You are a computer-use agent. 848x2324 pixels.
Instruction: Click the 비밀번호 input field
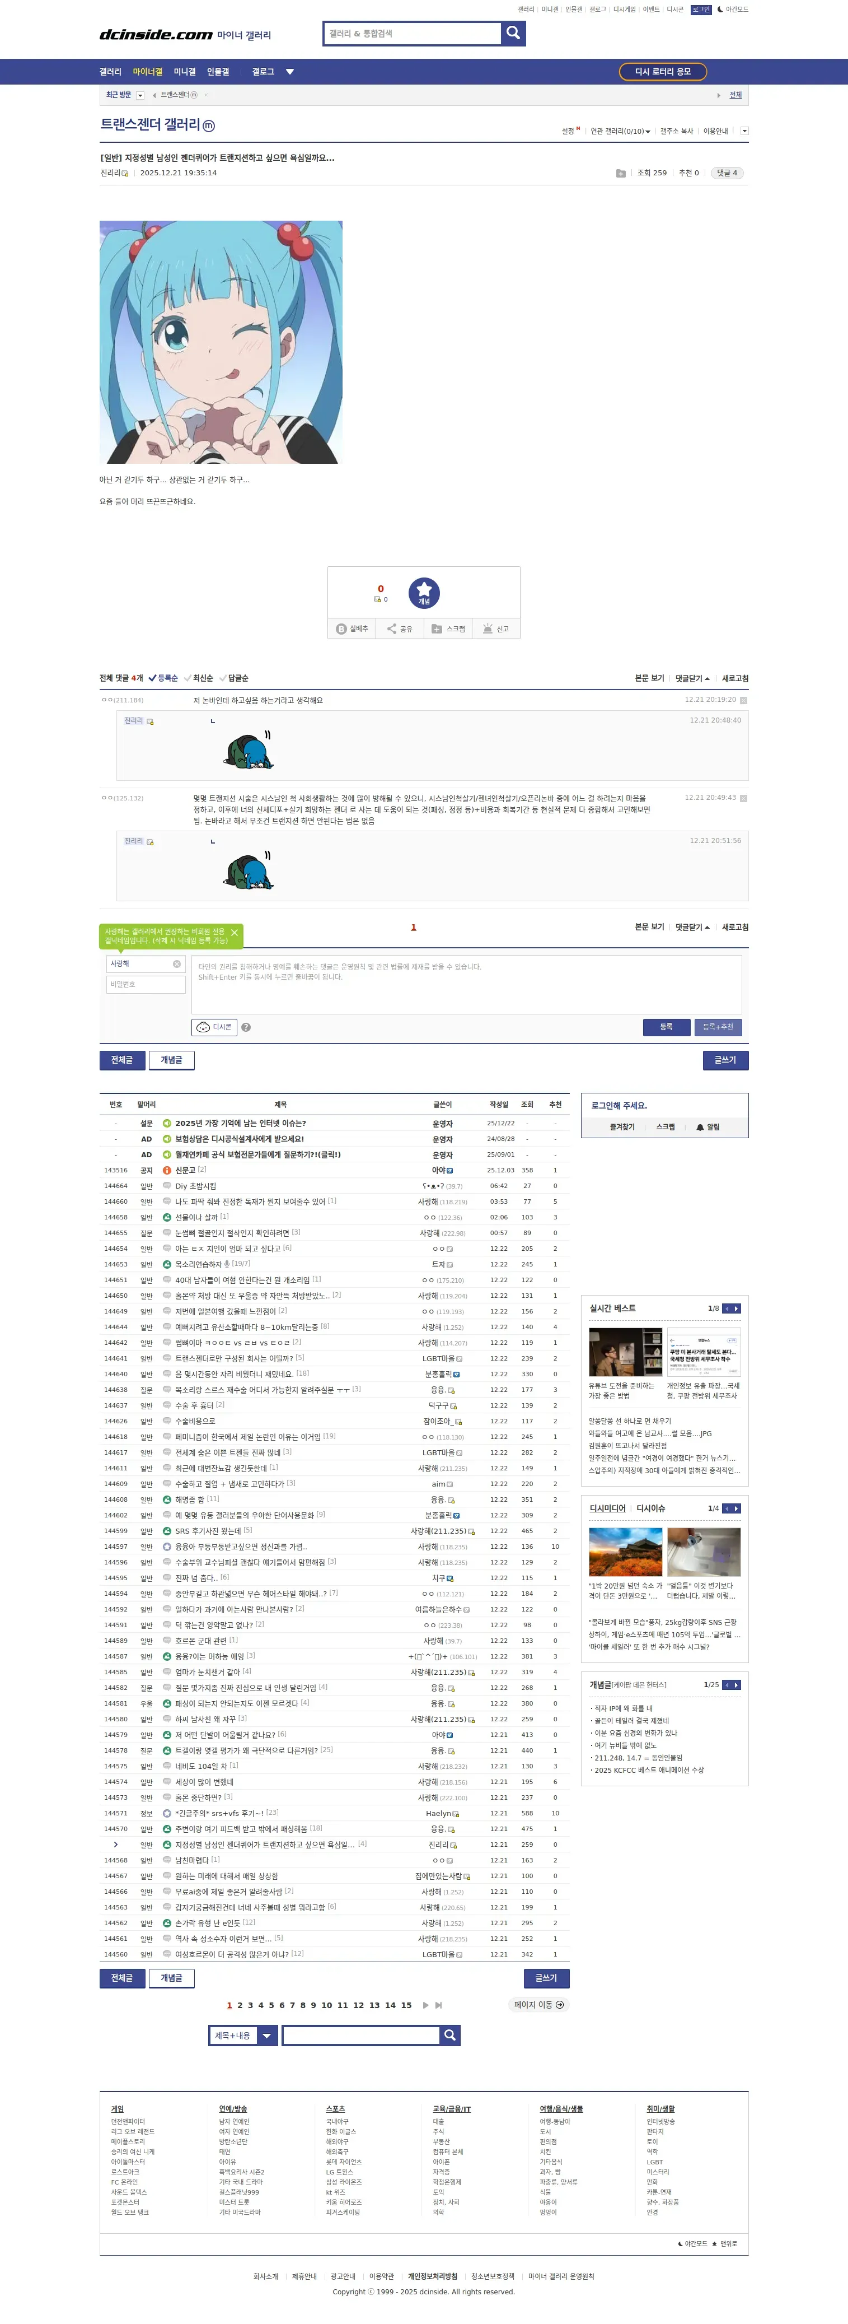(146, 984)
